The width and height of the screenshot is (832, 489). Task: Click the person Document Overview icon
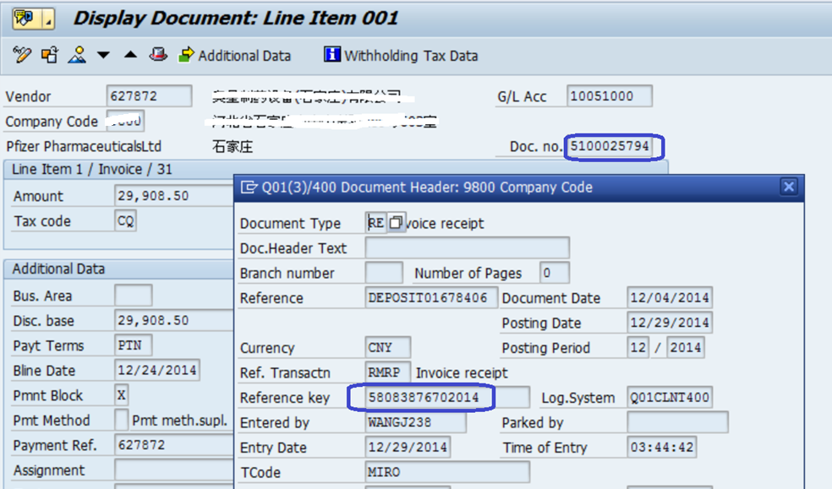(x=77, y=55)
